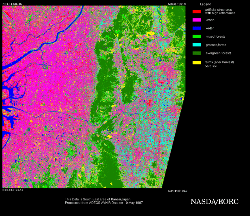250x216 pixels.
Task: Click the magenta urban legend swatch
Action: click(x=197, y=20)
